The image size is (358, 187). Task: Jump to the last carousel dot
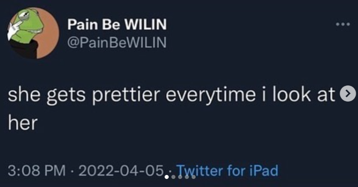pos(193,177)
